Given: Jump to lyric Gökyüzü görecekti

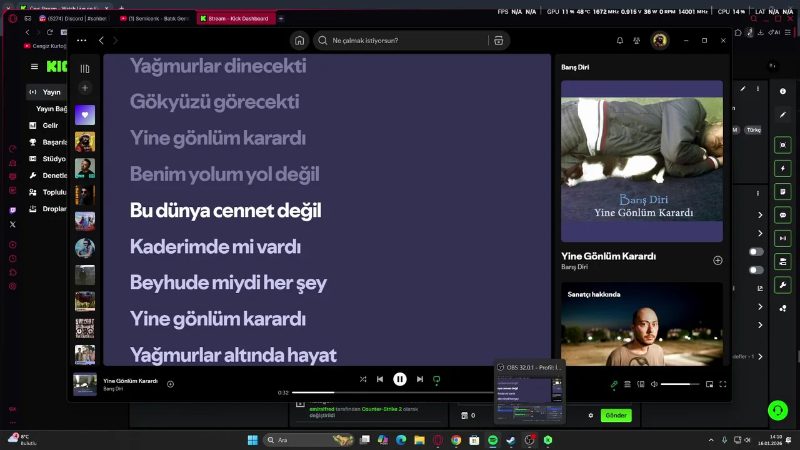Looking at the screenshot, I should click(214, 102).
